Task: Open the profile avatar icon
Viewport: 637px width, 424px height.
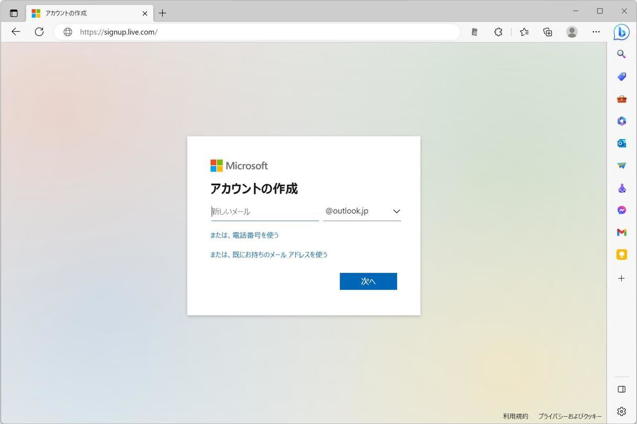Action: 572,32
